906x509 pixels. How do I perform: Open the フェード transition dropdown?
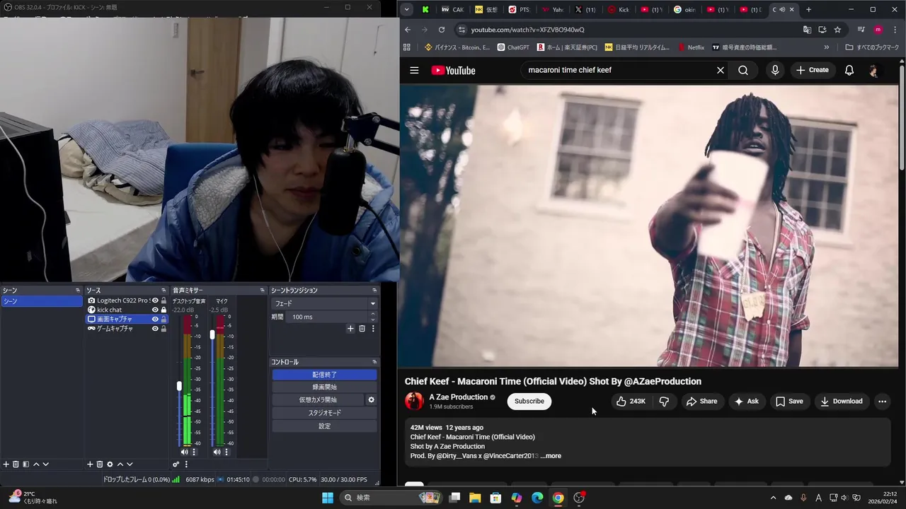325,303
